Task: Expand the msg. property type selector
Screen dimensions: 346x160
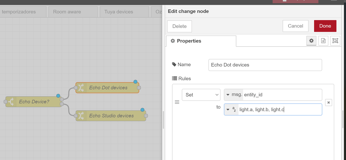Action: pos(233,95)
